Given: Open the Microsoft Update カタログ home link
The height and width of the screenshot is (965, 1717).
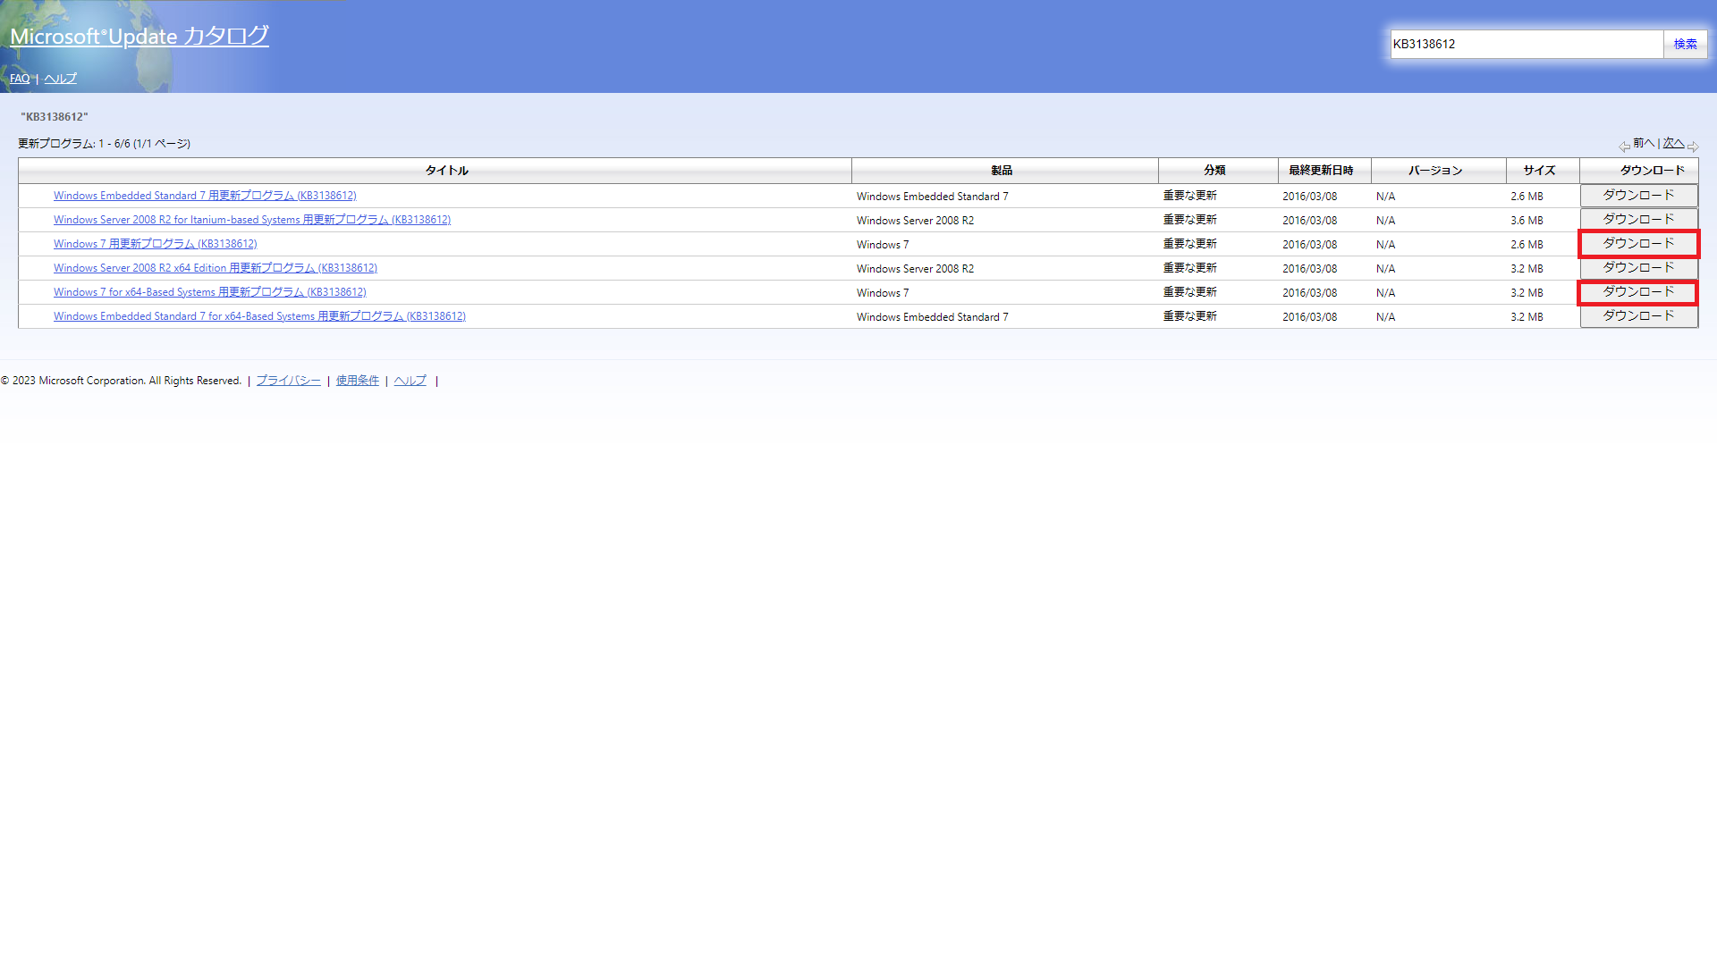Looking at the screenshot, I should pyautogui.click(x=139, y=37).
